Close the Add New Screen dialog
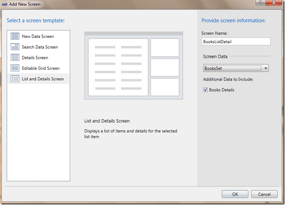Viewport: 285px width, 205px height. pos(275,3)
